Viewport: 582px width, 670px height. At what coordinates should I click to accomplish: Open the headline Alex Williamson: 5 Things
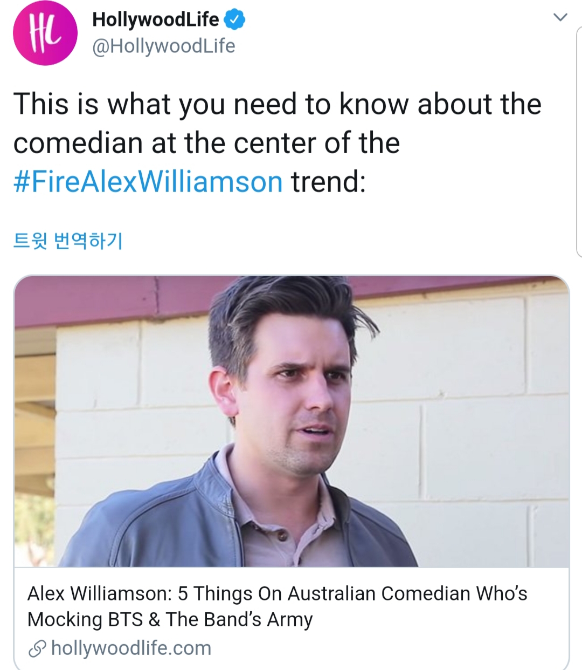[278, 606]
